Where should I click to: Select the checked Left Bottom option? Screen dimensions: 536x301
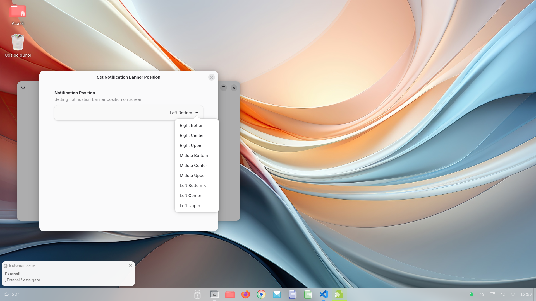(191, 186)
